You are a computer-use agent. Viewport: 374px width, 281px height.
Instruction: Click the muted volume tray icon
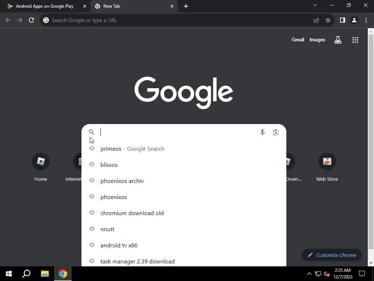(327, 274)
